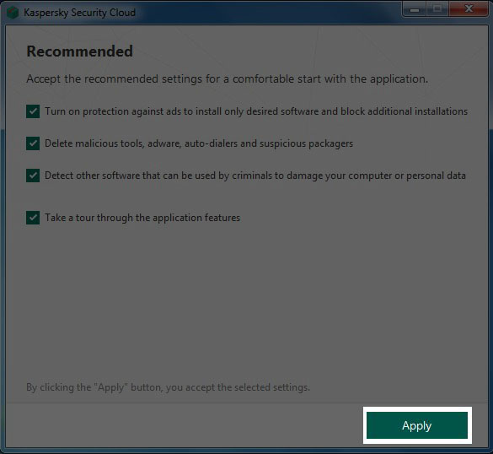This screenshot has height=454, width=493.
Task: Click the 'By clicking the Apply button' note
Action: [x=169, y=387]
